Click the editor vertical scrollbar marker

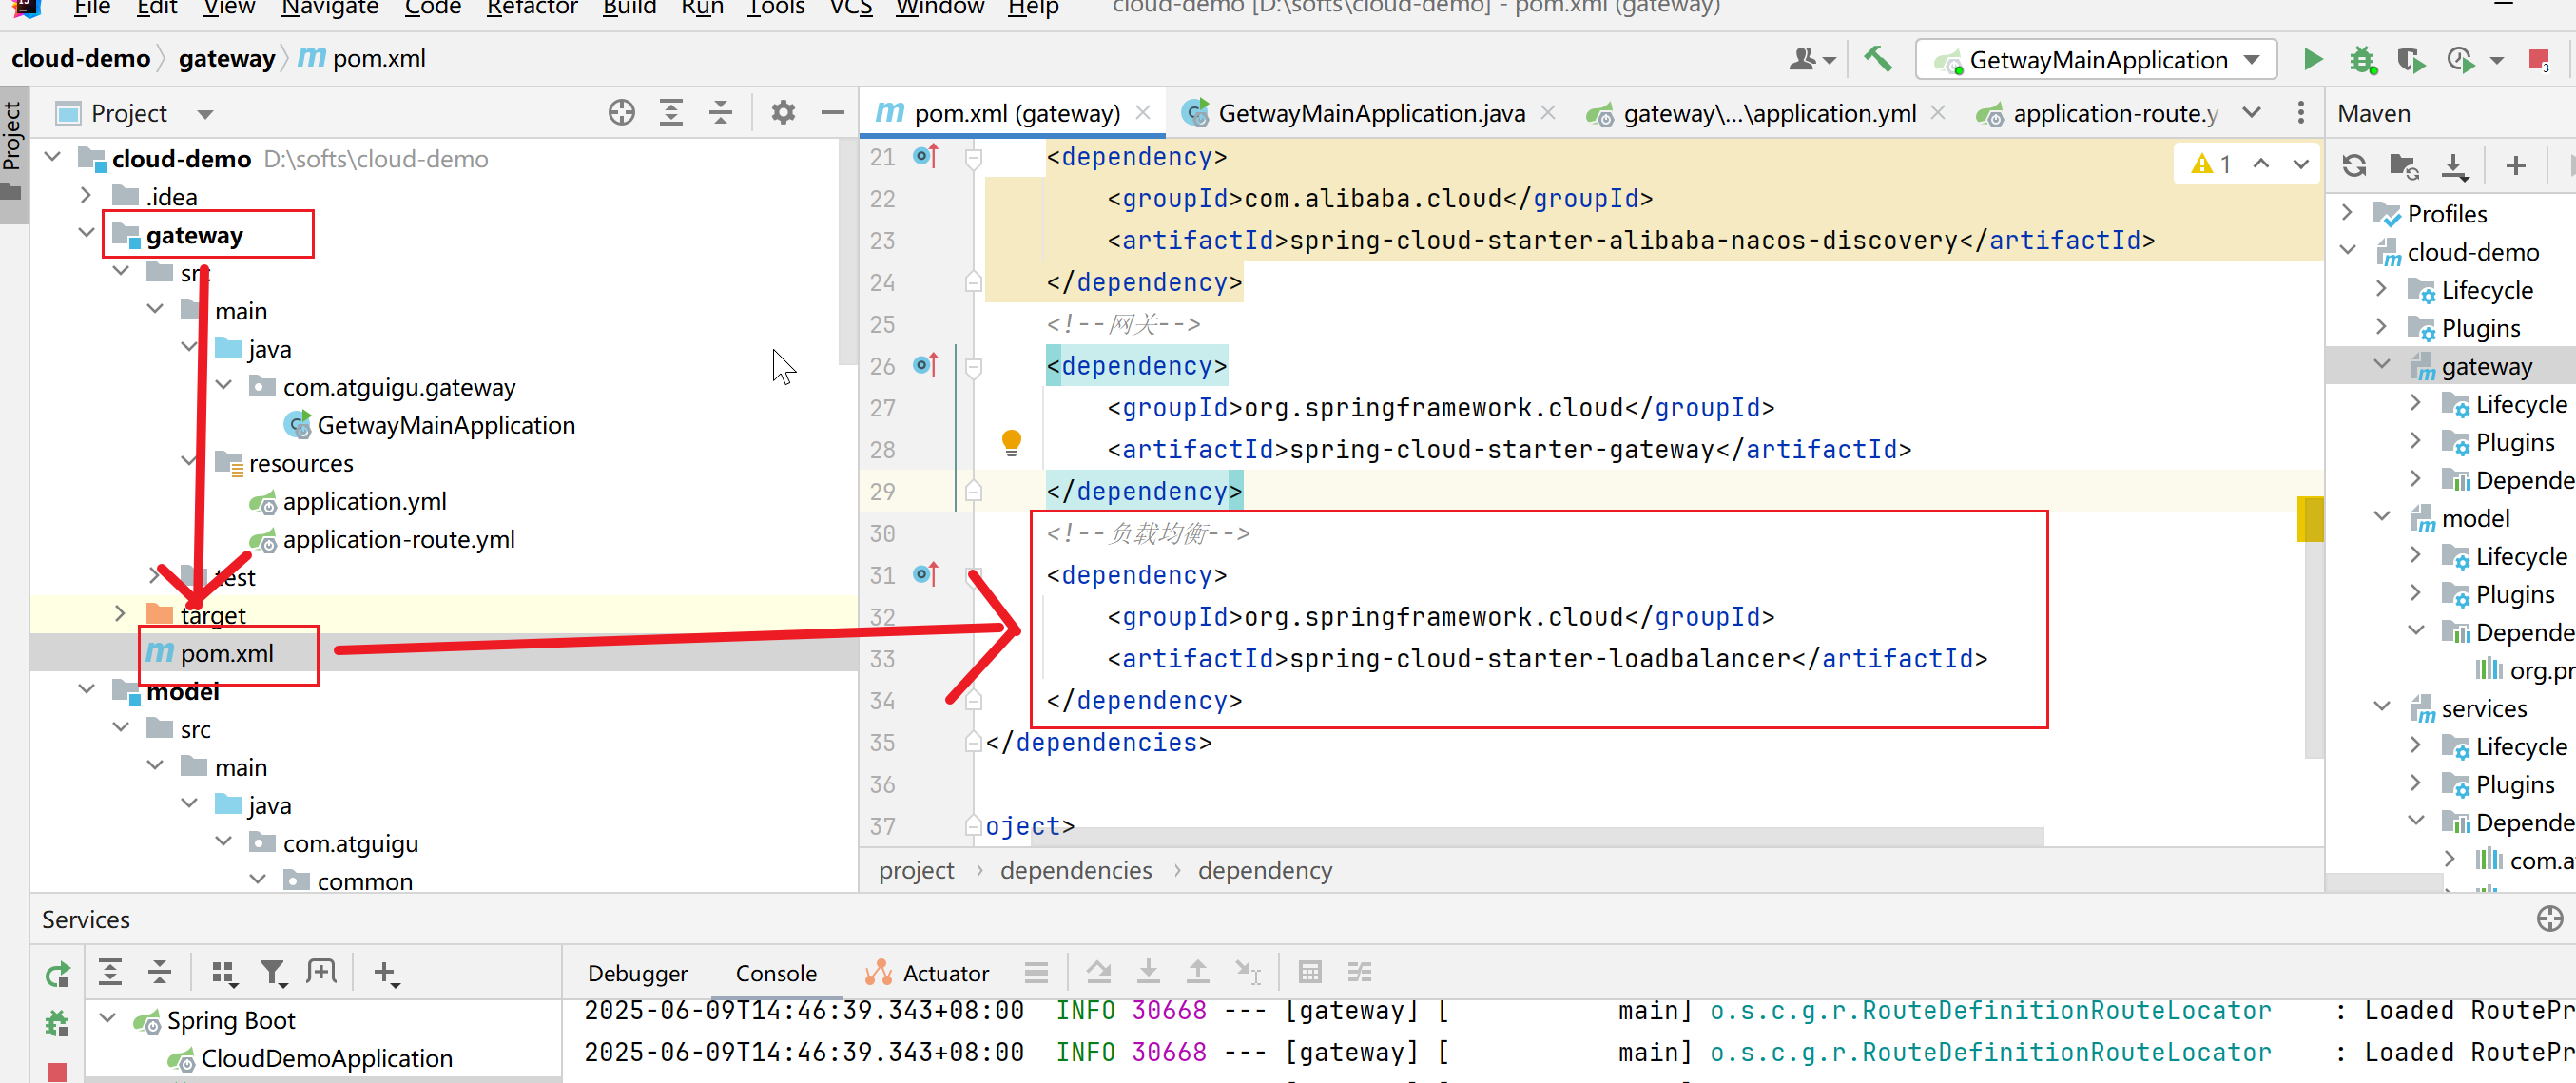2310,518
